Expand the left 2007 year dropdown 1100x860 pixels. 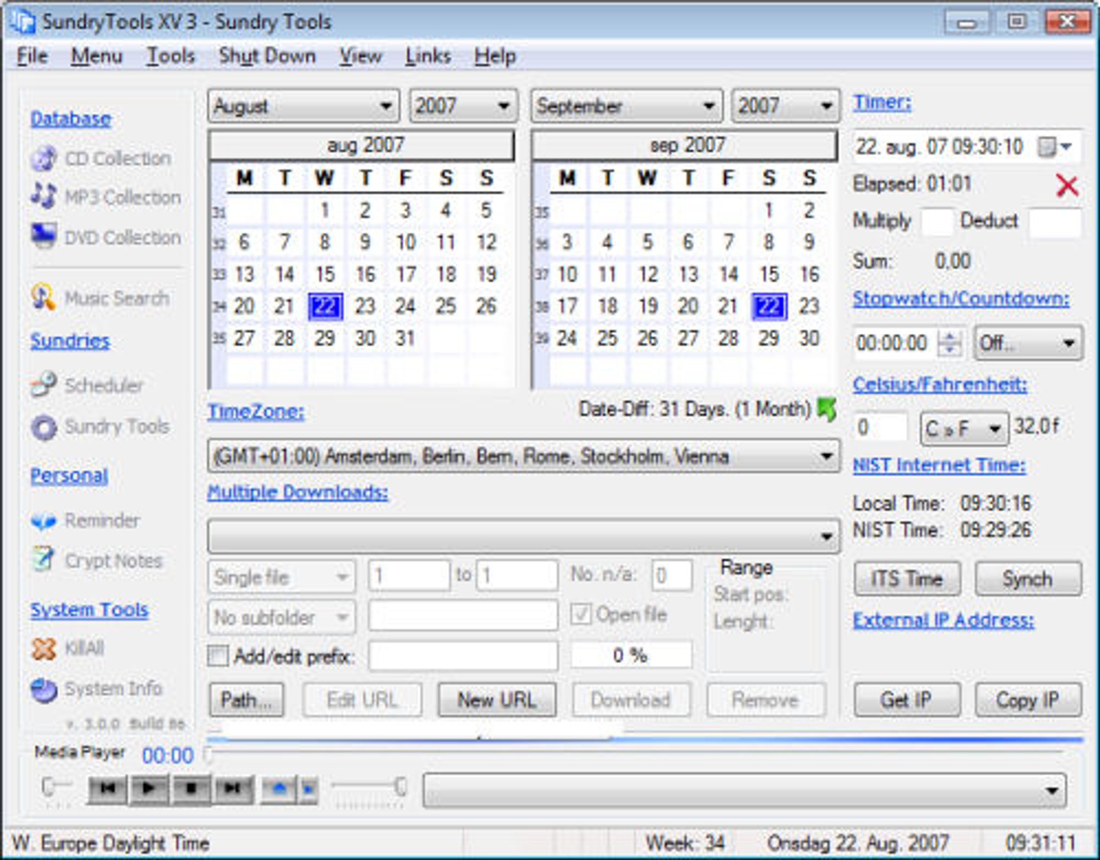(x=463, y=106)
